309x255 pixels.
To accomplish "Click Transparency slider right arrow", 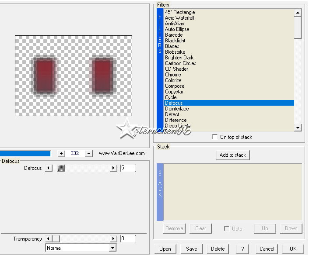I will [x=114, y=239].
